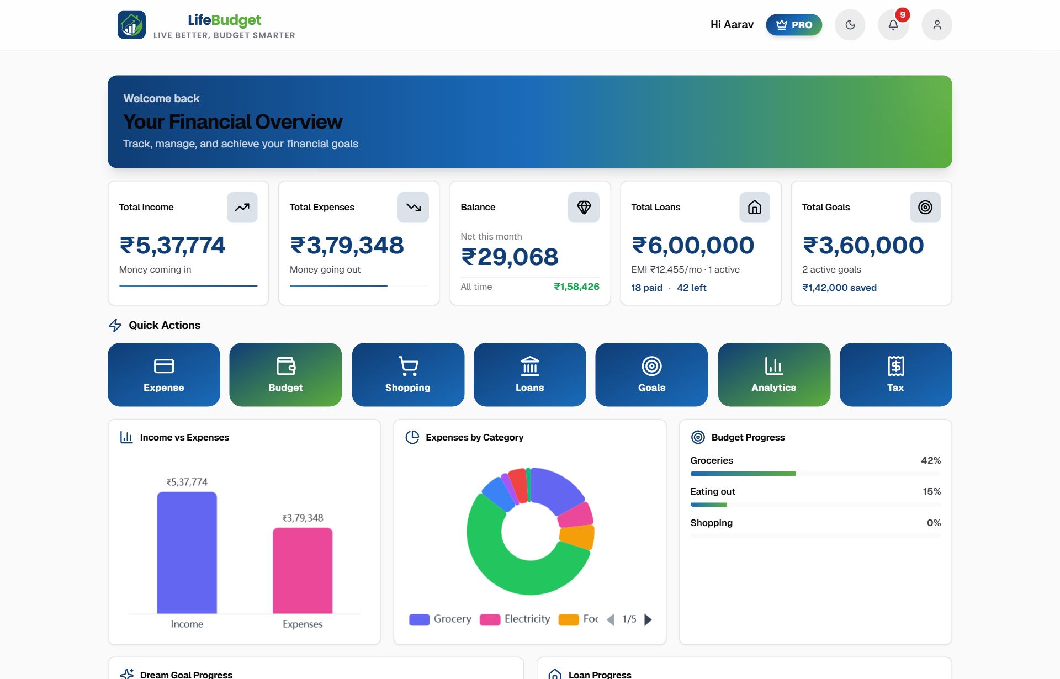Click the Total Income trending-up icon
1060x679 pixels.
[242, 208]
